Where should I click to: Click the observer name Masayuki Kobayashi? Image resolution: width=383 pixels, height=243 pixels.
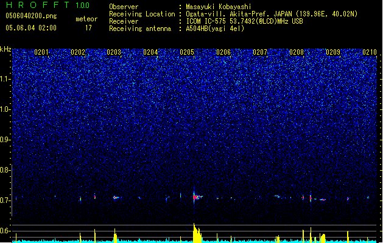coord(219,7)
